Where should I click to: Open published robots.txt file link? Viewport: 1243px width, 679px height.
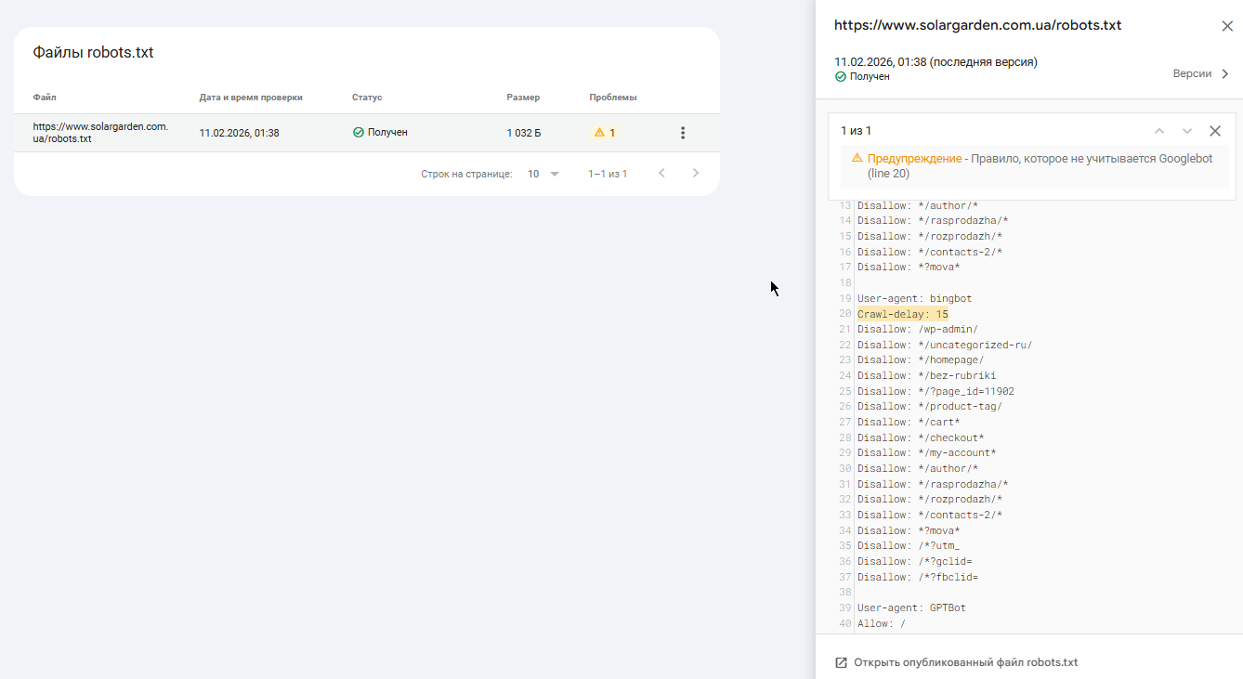click(965, 662)
